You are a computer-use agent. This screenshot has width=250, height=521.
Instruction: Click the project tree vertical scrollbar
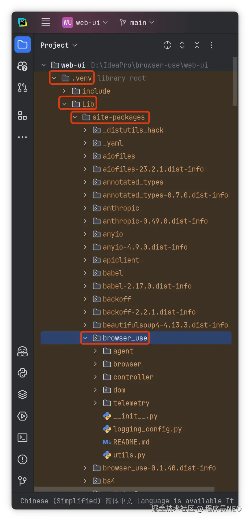[235, 81]
